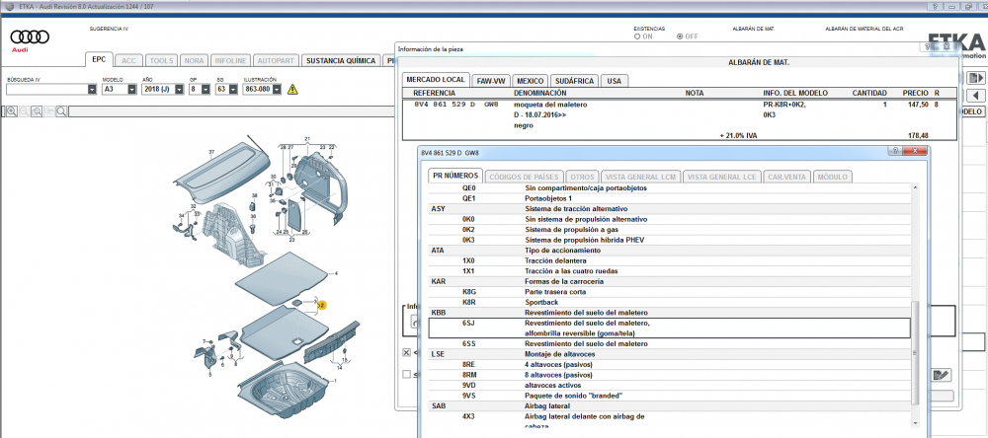Select Existencias OFF radio button
Screen dimensions: 988x438
[x=680, y=36]
